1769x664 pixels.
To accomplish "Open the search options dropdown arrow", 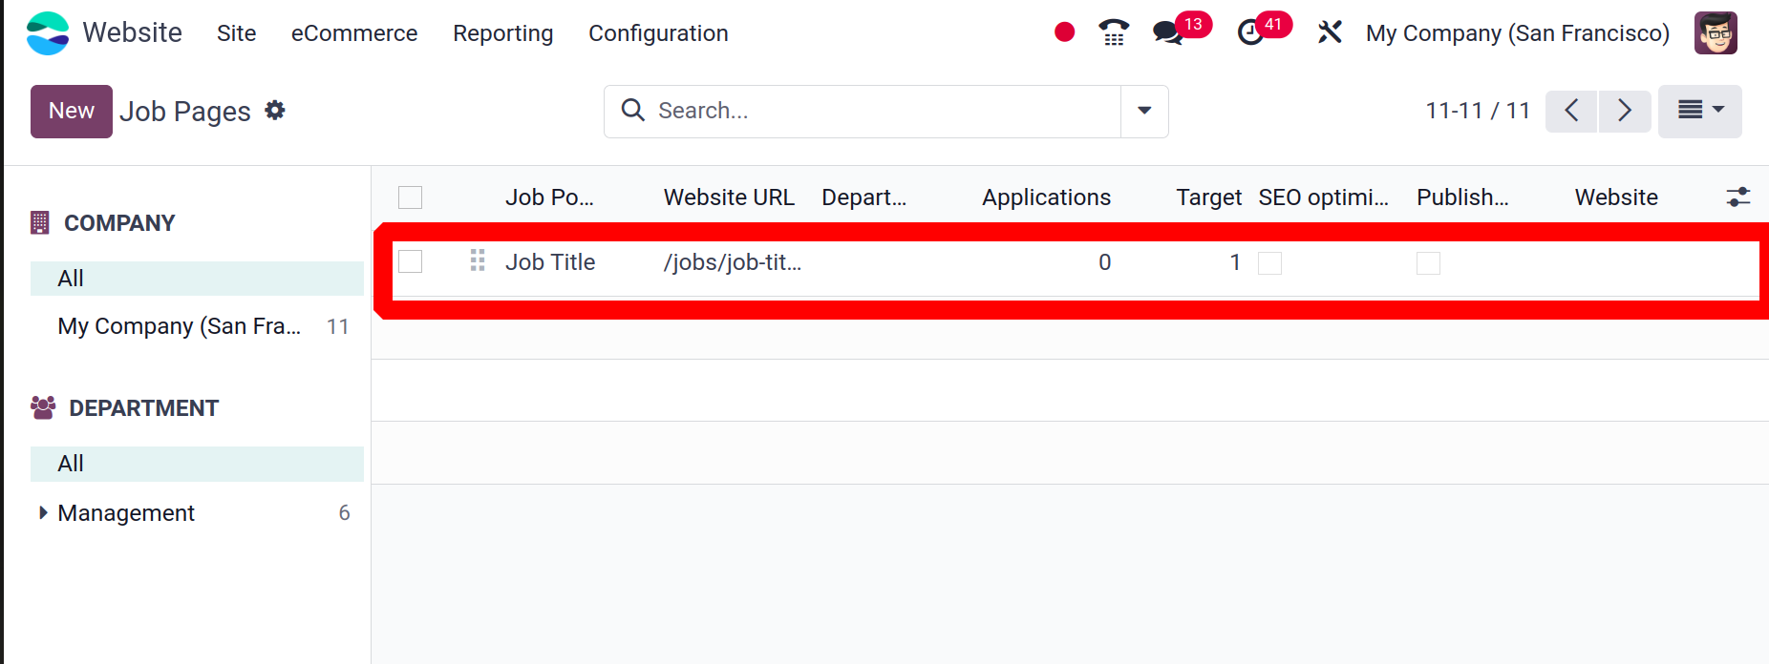I will [1144, 111].
